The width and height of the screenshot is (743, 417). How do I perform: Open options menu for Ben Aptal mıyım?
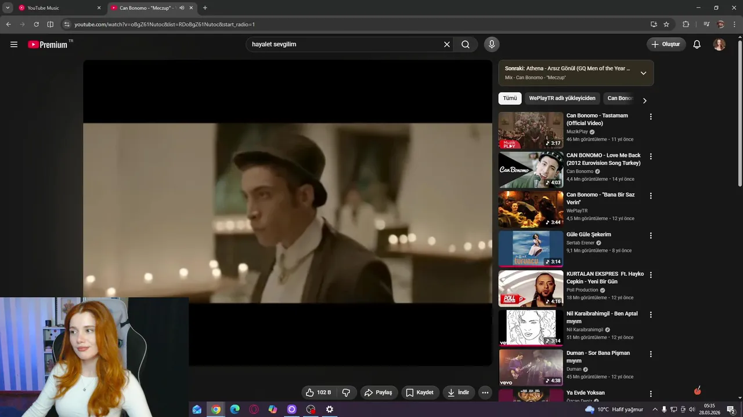point(651,314)
